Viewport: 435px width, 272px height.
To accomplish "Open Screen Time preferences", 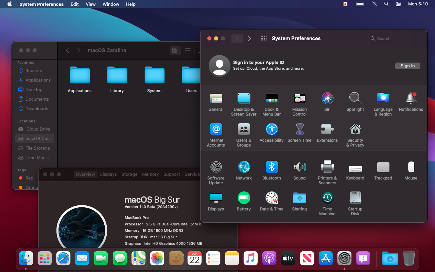I will point(299,133).
